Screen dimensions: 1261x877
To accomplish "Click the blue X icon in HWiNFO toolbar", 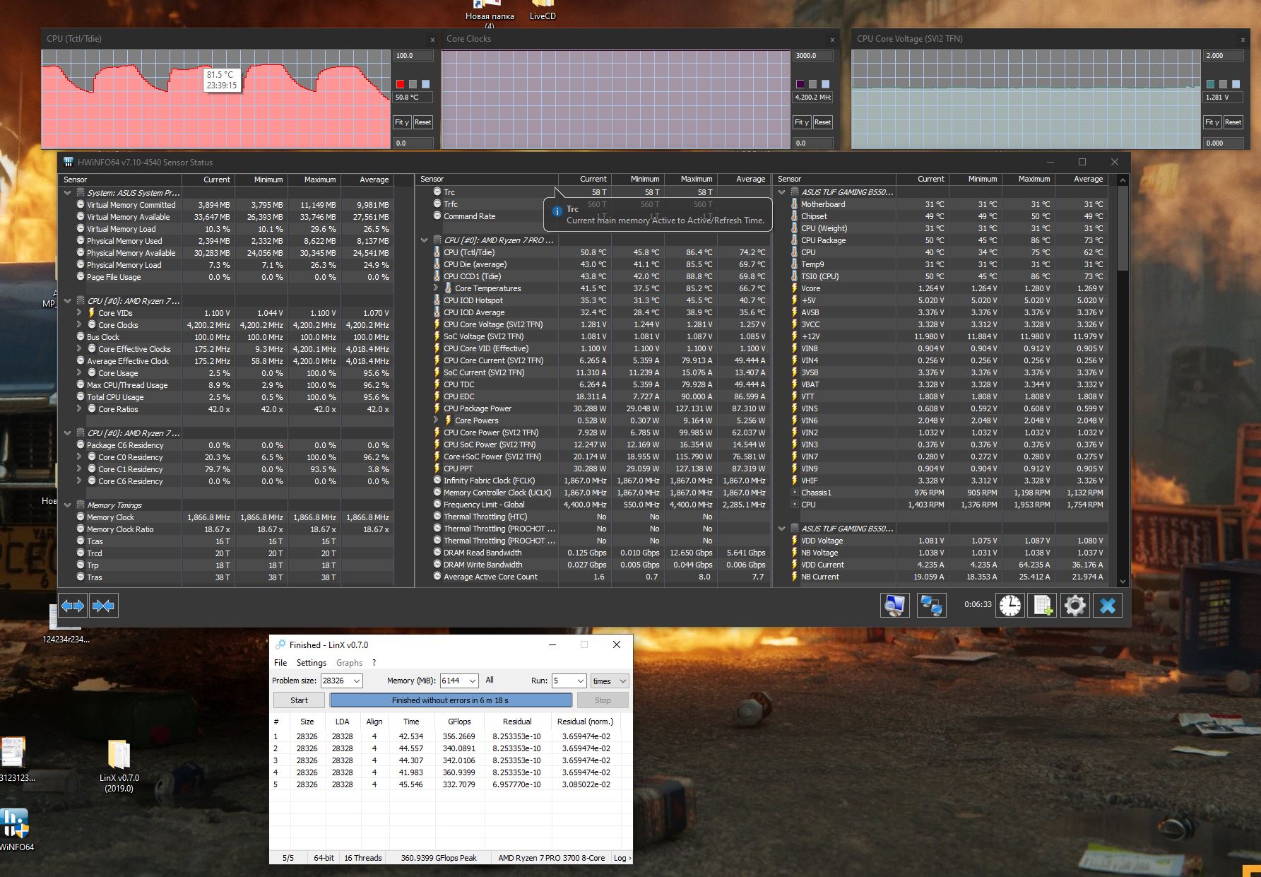I will pyautogui.click(x=1108, y=606).
